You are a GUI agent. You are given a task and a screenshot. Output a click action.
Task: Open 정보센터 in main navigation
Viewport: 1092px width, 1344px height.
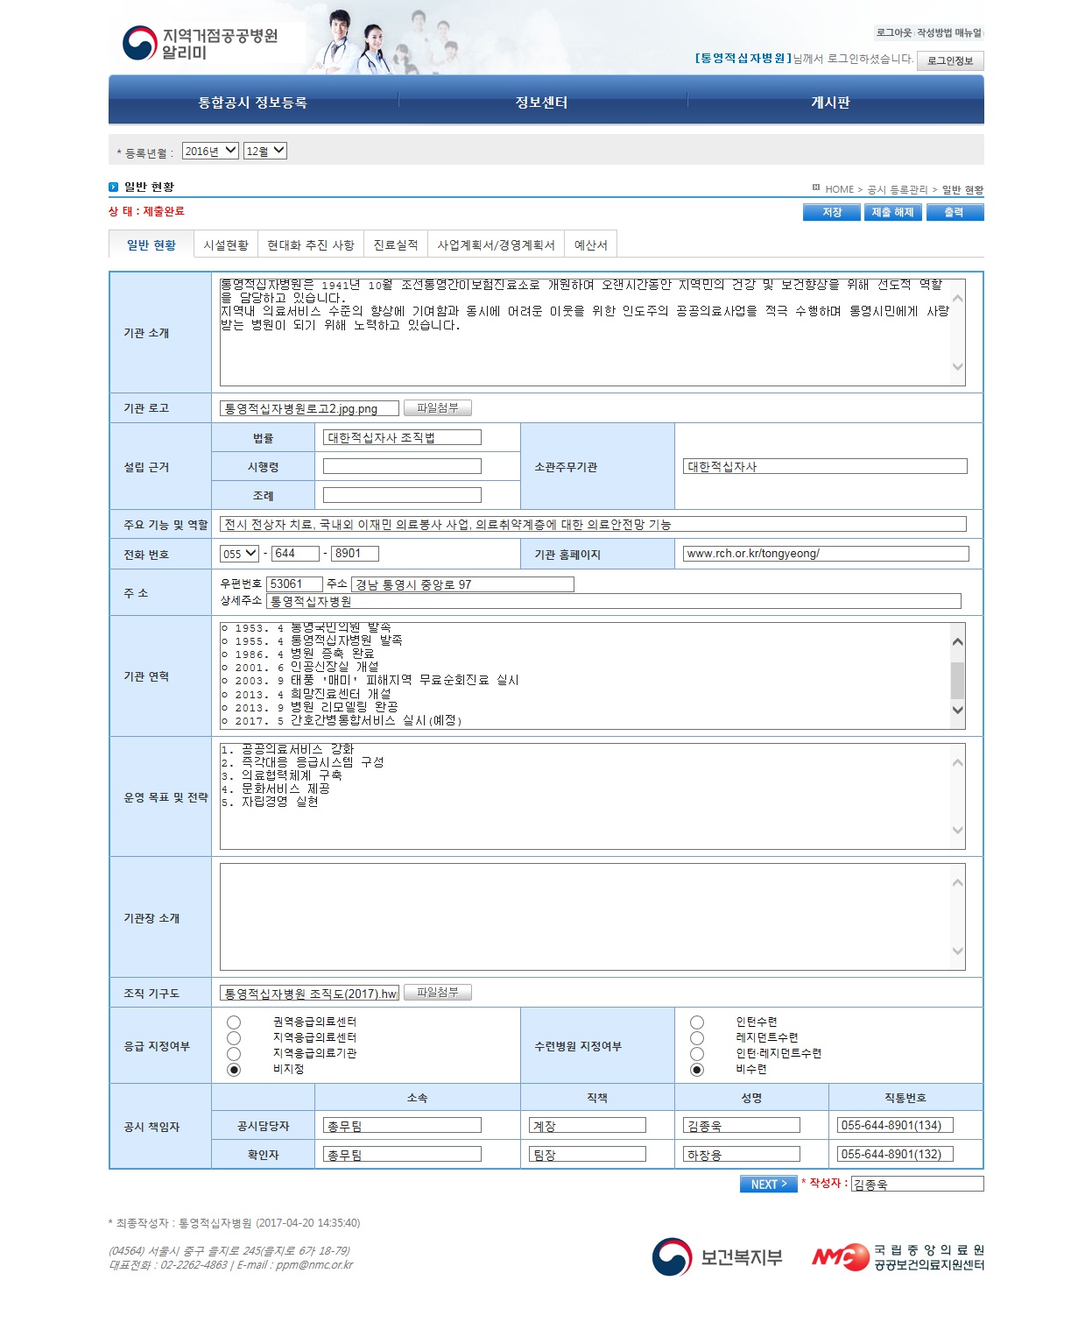[541, 103]
